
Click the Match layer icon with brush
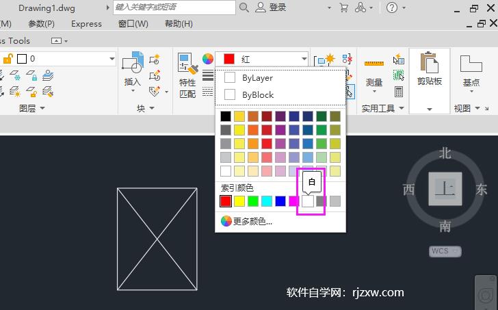click(x=48, y=92)
